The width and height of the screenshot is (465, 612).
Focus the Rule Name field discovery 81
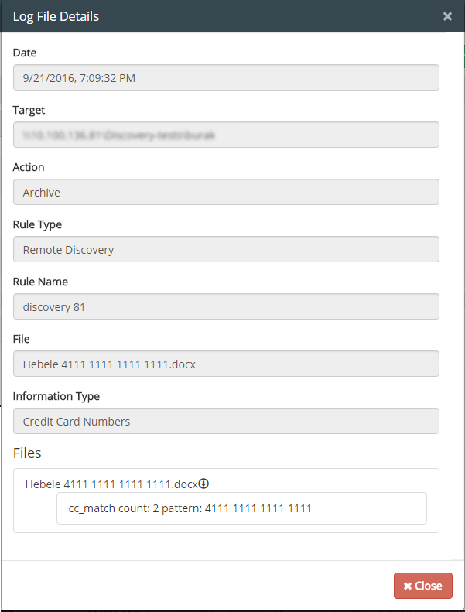click(226, 306)
